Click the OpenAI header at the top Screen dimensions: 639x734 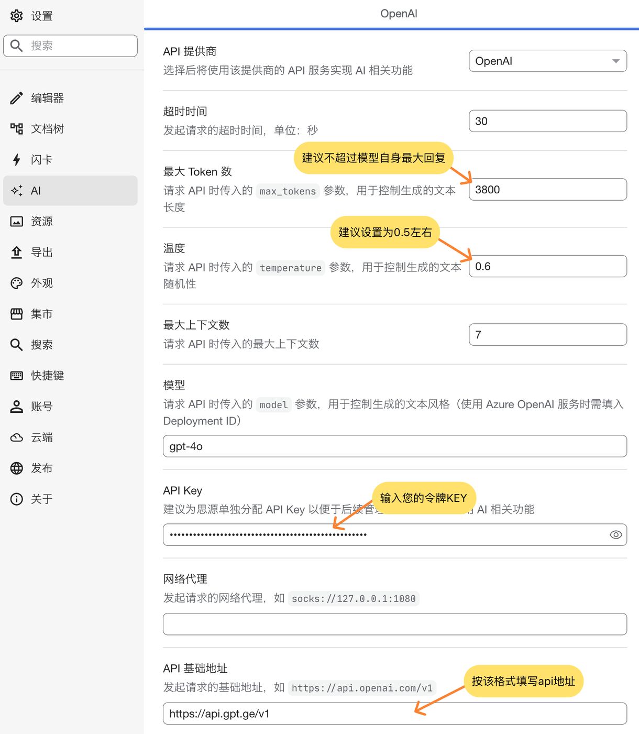[399, 14]
